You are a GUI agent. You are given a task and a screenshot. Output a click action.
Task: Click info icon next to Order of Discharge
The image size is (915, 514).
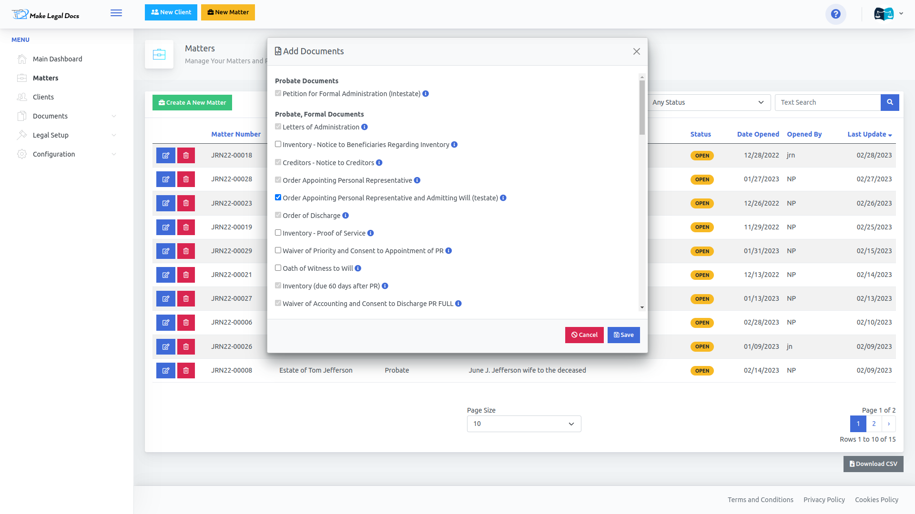pyautogui.click(x=346, y=216)
